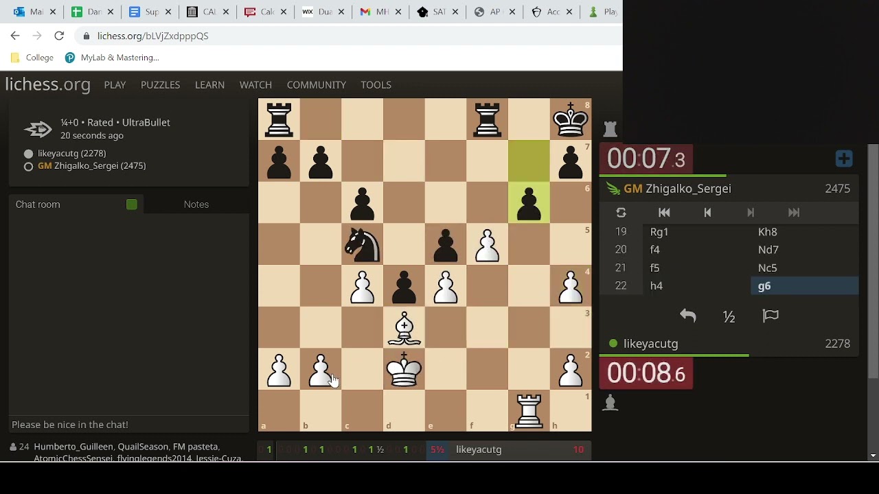879x494 pixels.
Task: Click the site info lock icon
Action: pyautogui.click(x=86, y=36)
